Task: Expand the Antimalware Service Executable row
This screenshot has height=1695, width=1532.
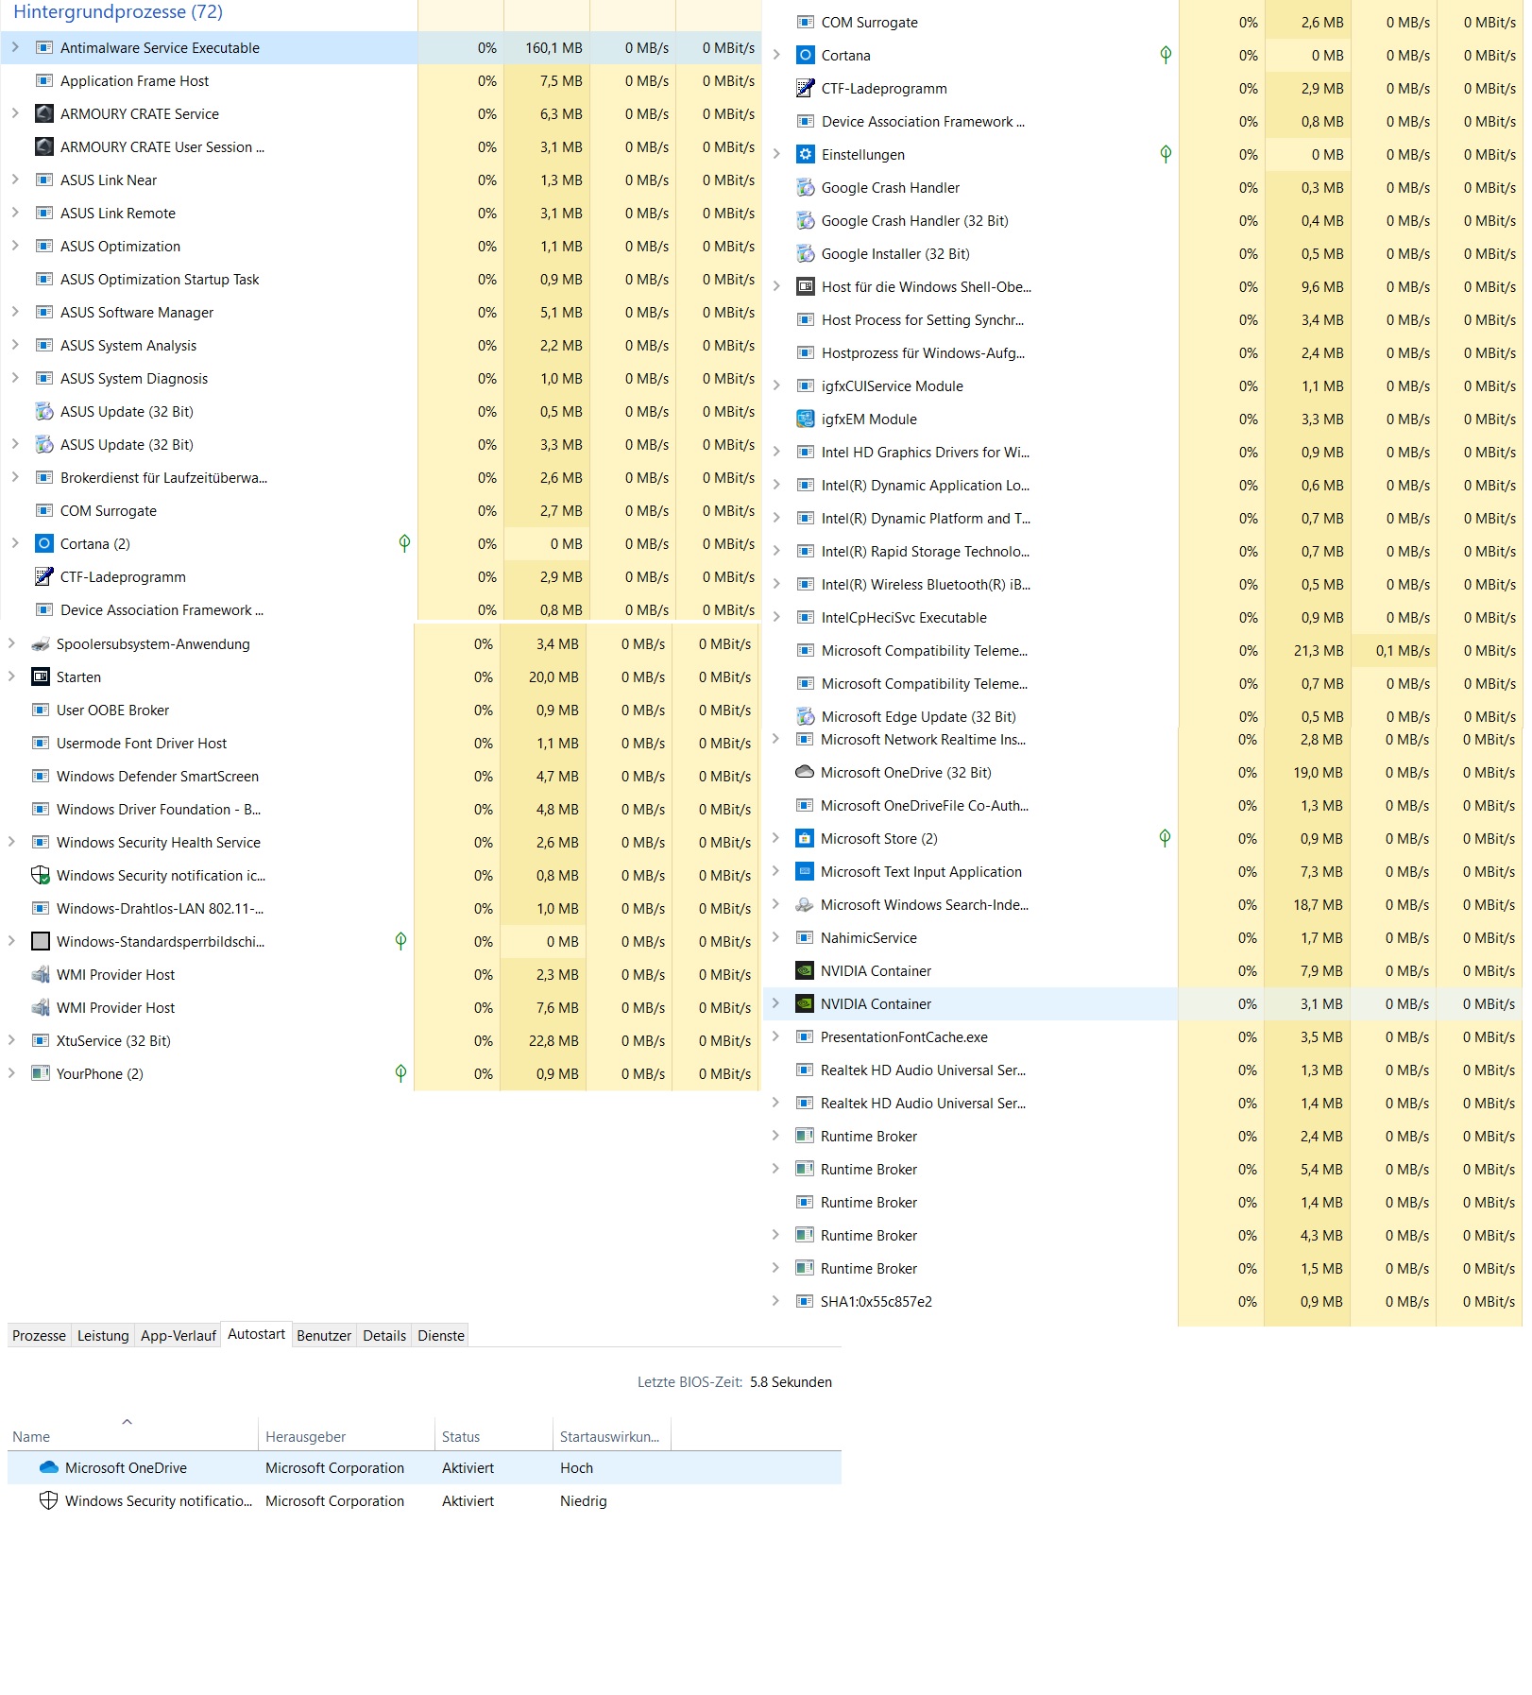Action: pos(15,47)
